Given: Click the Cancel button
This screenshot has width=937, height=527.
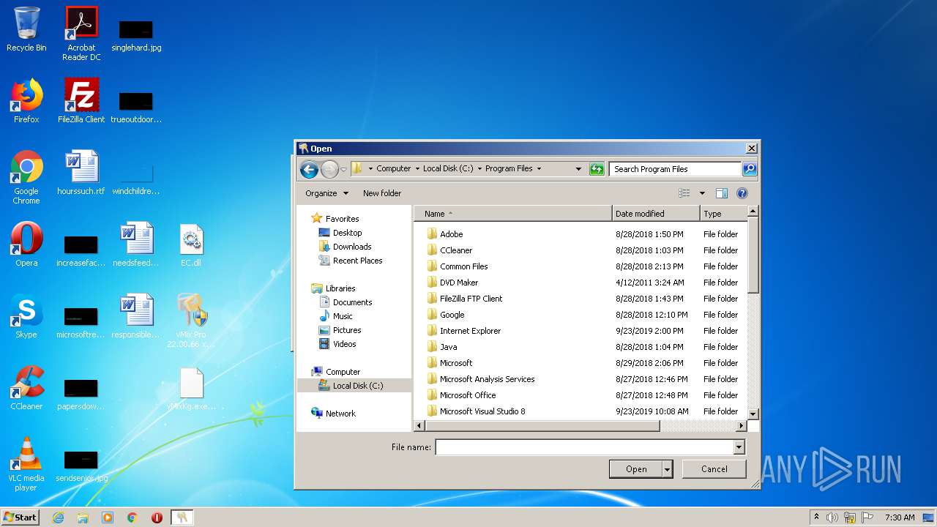Looking at the screenshot, I should 714,469.
